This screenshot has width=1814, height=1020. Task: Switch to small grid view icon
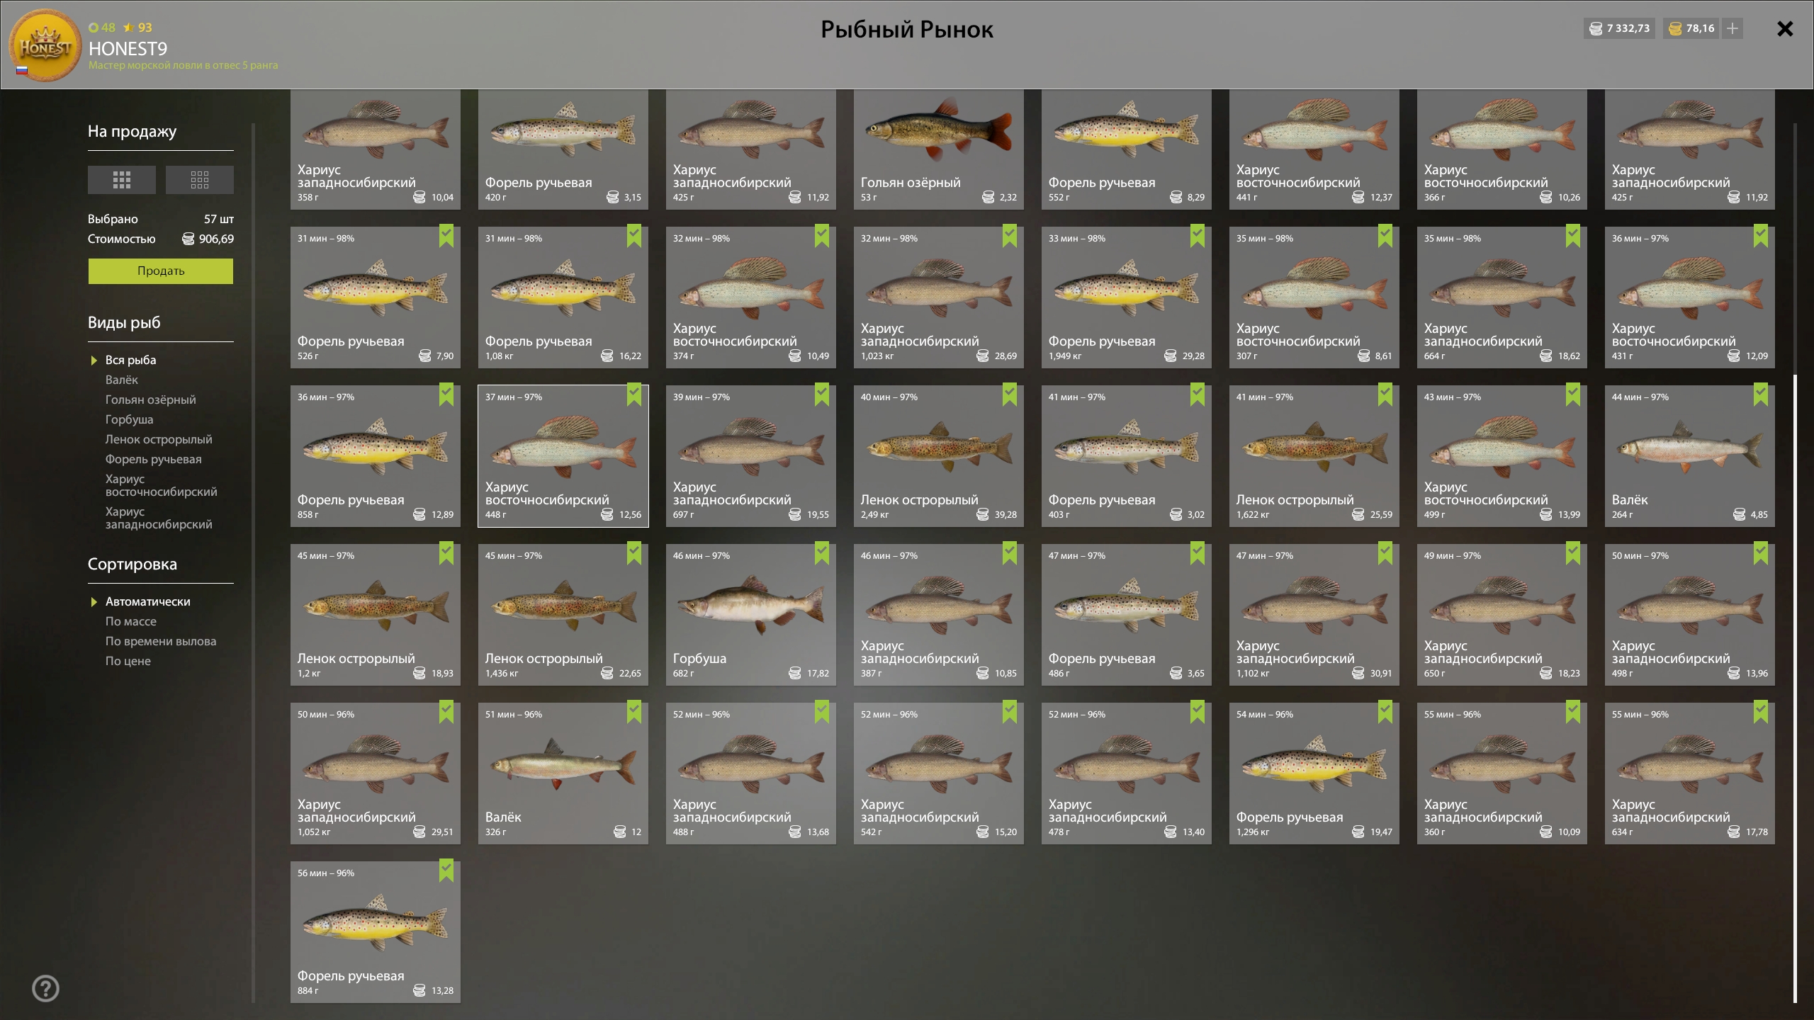click(199, 180)
